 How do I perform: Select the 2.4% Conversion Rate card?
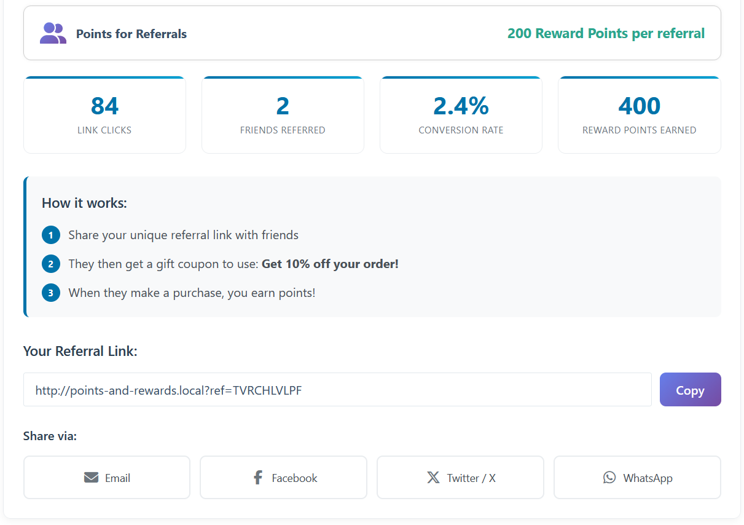461,115
